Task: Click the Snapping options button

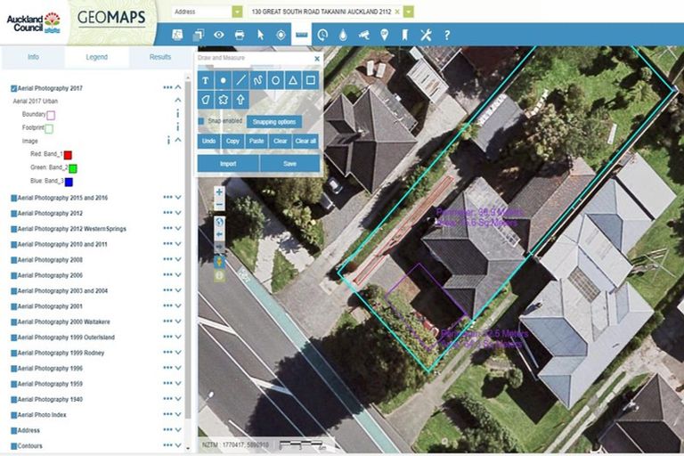Action: (274, 121)
